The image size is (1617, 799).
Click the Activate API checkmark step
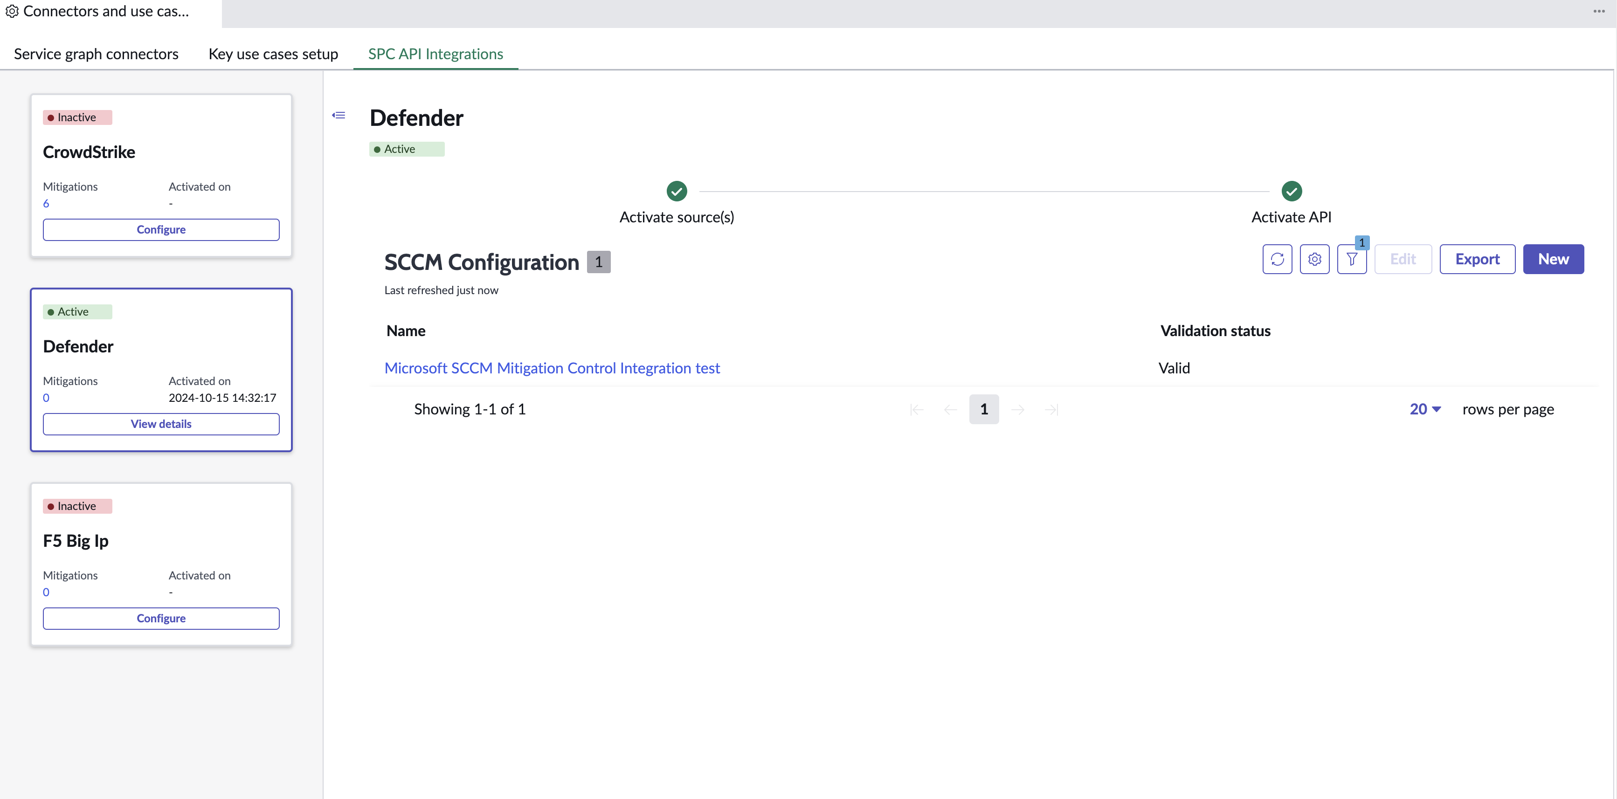point(1291,191)
